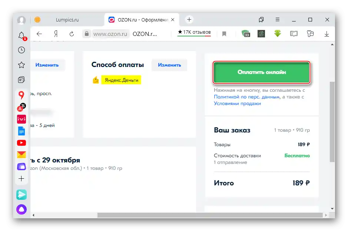Open Условиями продажи link
The width and height of the screenshot is (348, 232).
[x=237, y=104]
